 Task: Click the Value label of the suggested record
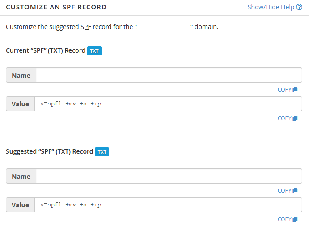(20, 205)
